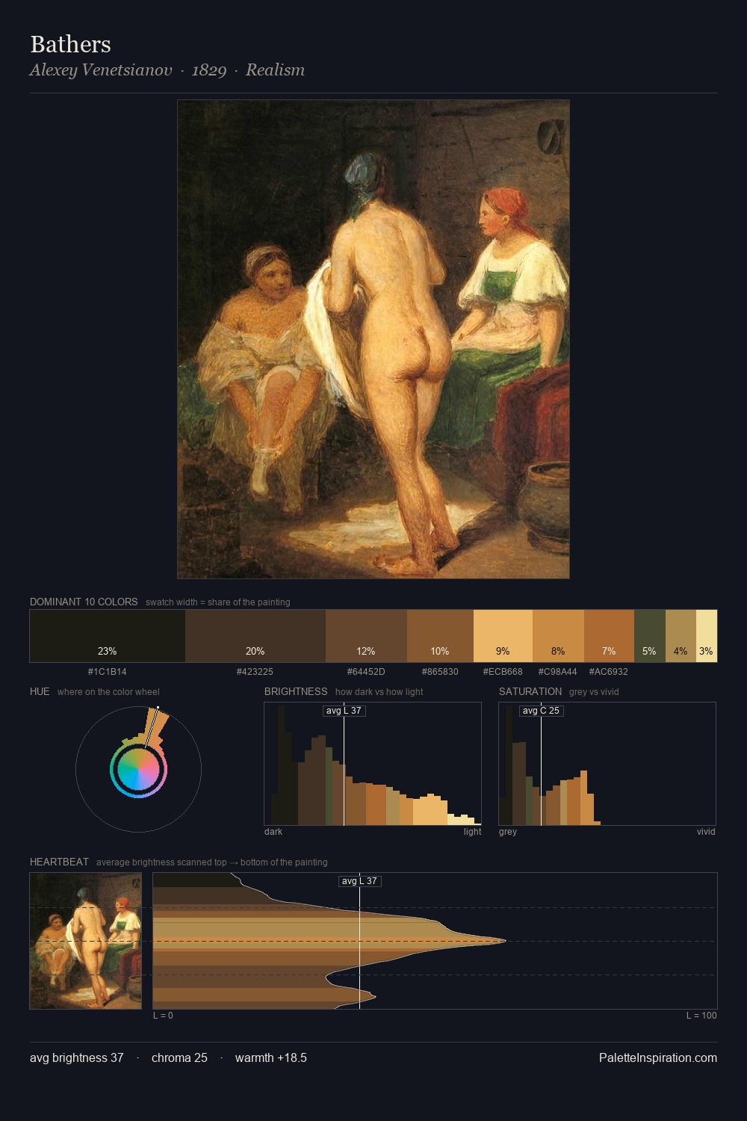Click the 'DOMINANT 10 COLORS' heading

coord(84,602)
